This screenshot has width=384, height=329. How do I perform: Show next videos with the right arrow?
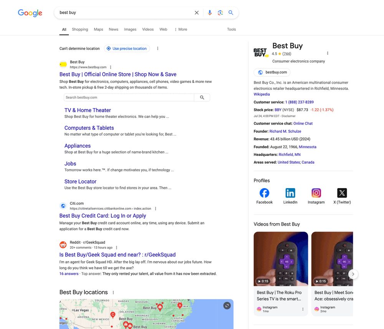353,274
